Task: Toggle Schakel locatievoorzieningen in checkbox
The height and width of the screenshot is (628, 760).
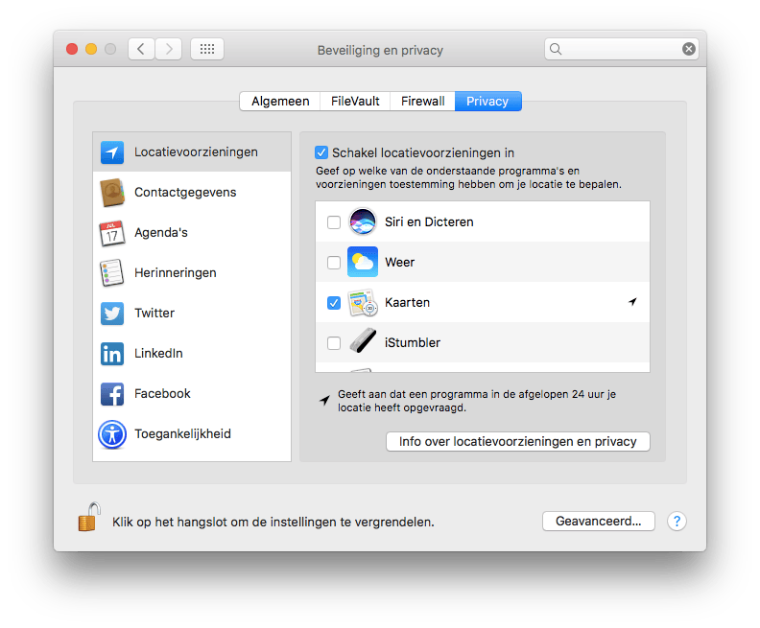Action: click(321, 152)
